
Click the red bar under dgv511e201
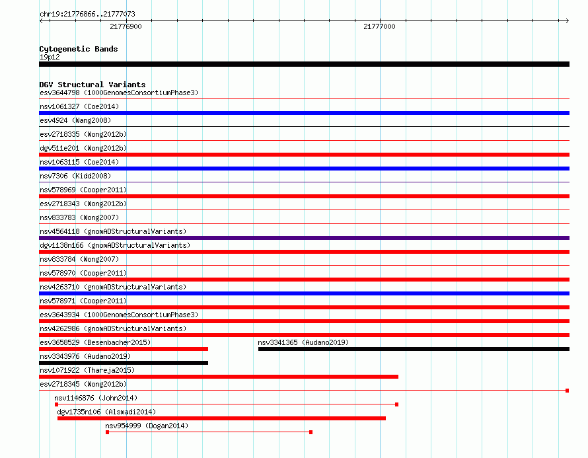pyautogui.click(x=304, y=155)
